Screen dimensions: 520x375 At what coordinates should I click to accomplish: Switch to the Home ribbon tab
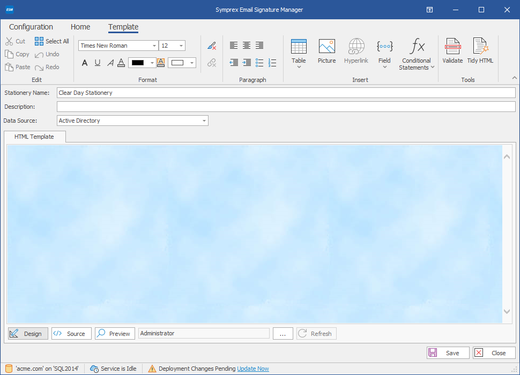coord(80,27)
